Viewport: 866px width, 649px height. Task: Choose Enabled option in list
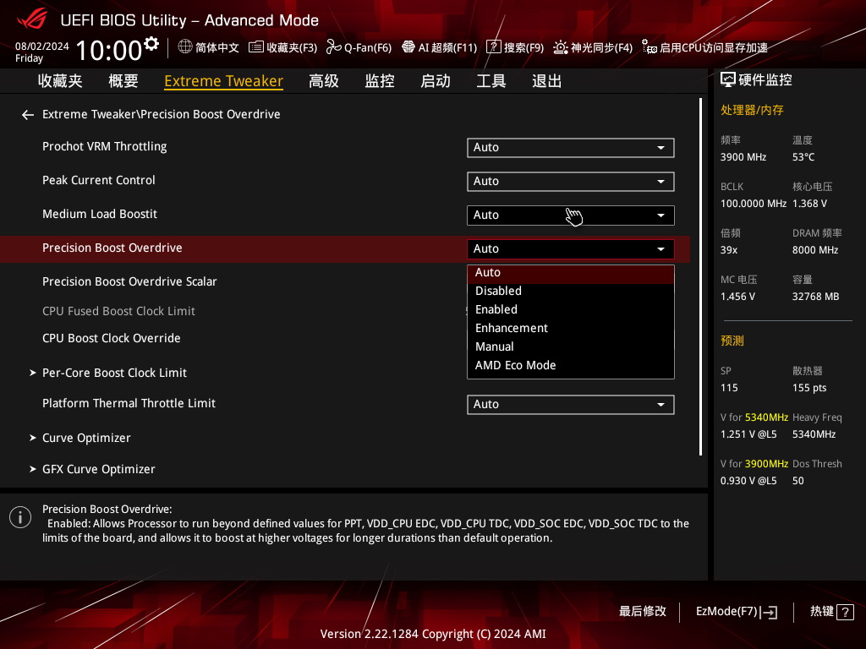[x=571, y=309]
